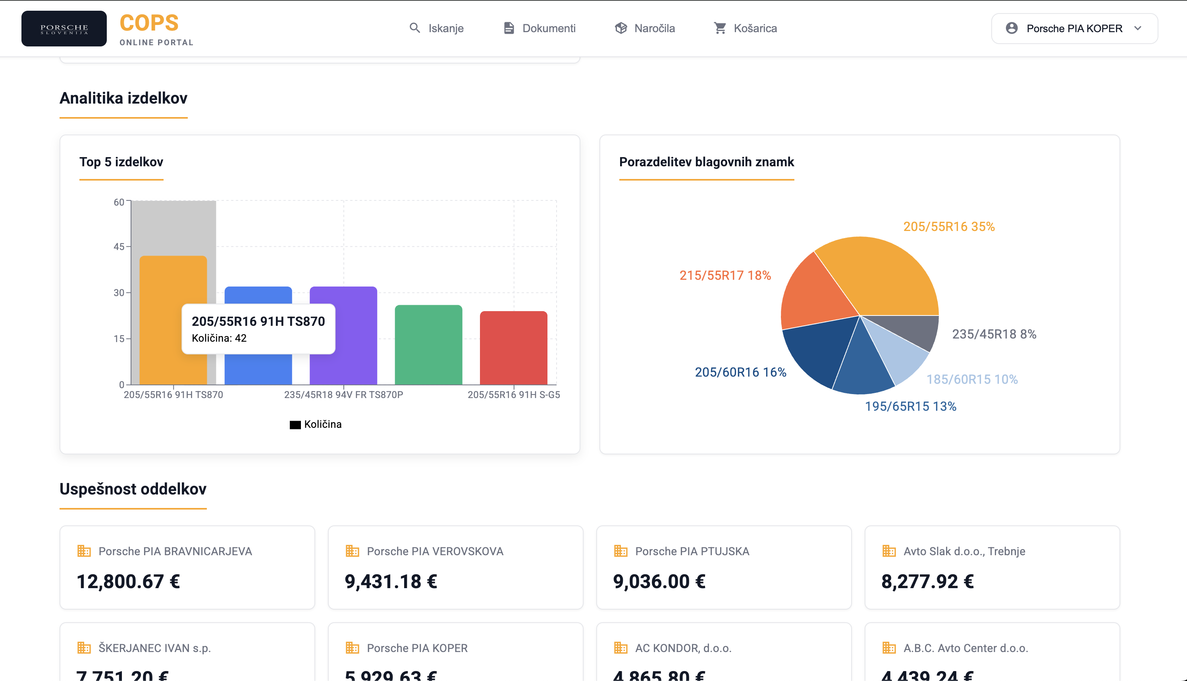The height and width of the screenshot is (681, 1187).
Task: Select the green bar in Top 5 chart
Action: 429,345
